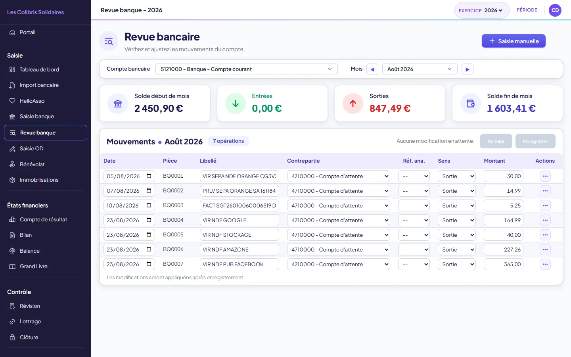Click the Révision checklist icon
Image resolution: width=571 pixels, height=357 pixels.
[12, 306]
